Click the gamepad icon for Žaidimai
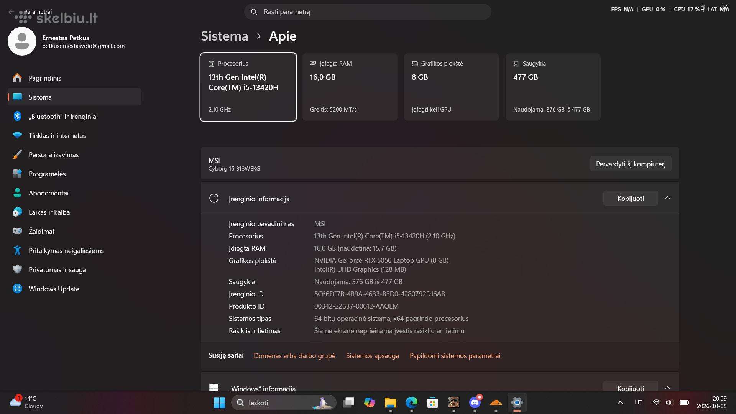 tap(17, 231)
